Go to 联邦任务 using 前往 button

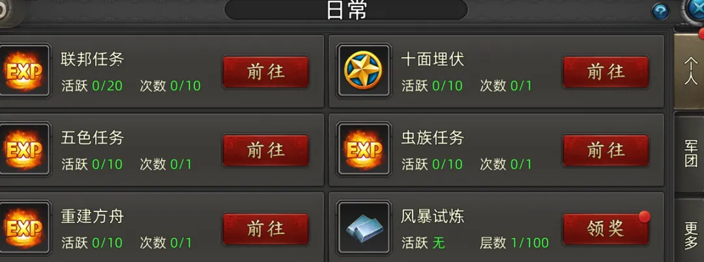[266, 72]
